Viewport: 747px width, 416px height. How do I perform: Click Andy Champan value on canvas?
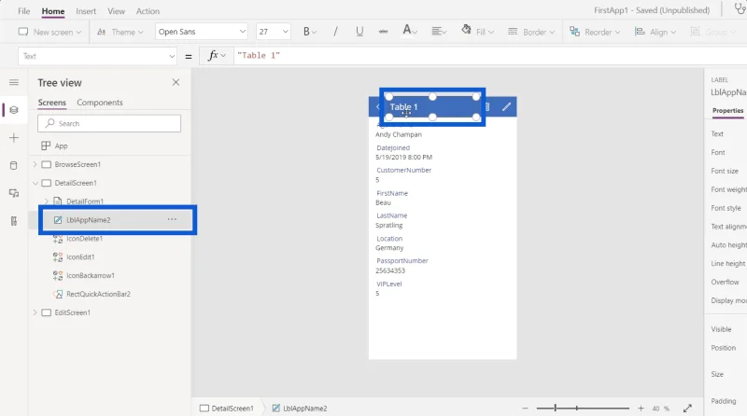coord(399,134)
